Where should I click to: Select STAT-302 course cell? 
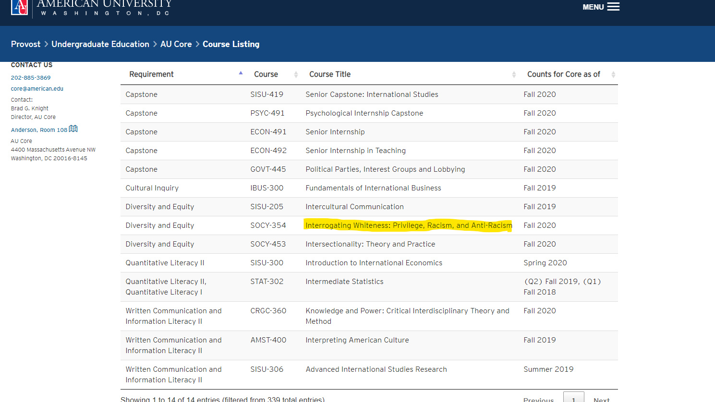click(x=267, y=282)
